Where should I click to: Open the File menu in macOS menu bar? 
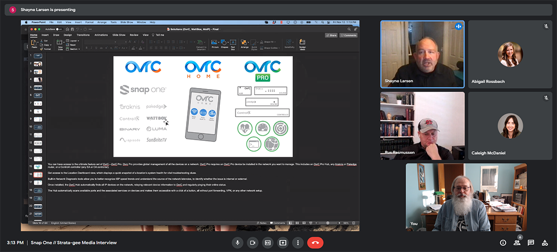[52, 22]
